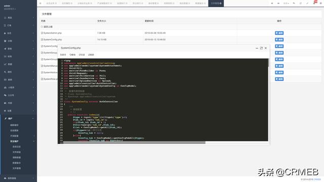Screen dimensions: 324x182
Task: Open 文件管理 in the sidebar submenu
Action: (17, 168)
